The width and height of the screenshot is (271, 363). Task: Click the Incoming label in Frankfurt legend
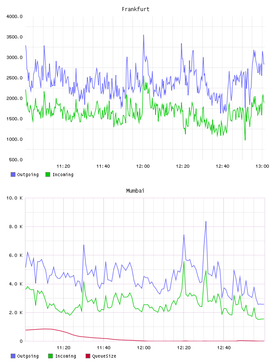click(63, 175)
